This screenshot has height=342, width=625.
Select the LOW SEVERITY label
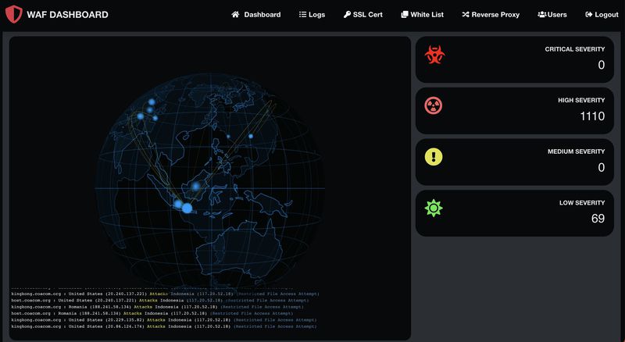click(x=582, y=202)
